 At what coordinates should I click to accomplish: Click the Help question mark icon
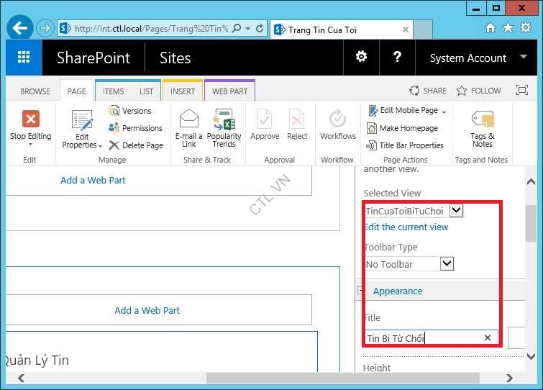pos(396,58)
